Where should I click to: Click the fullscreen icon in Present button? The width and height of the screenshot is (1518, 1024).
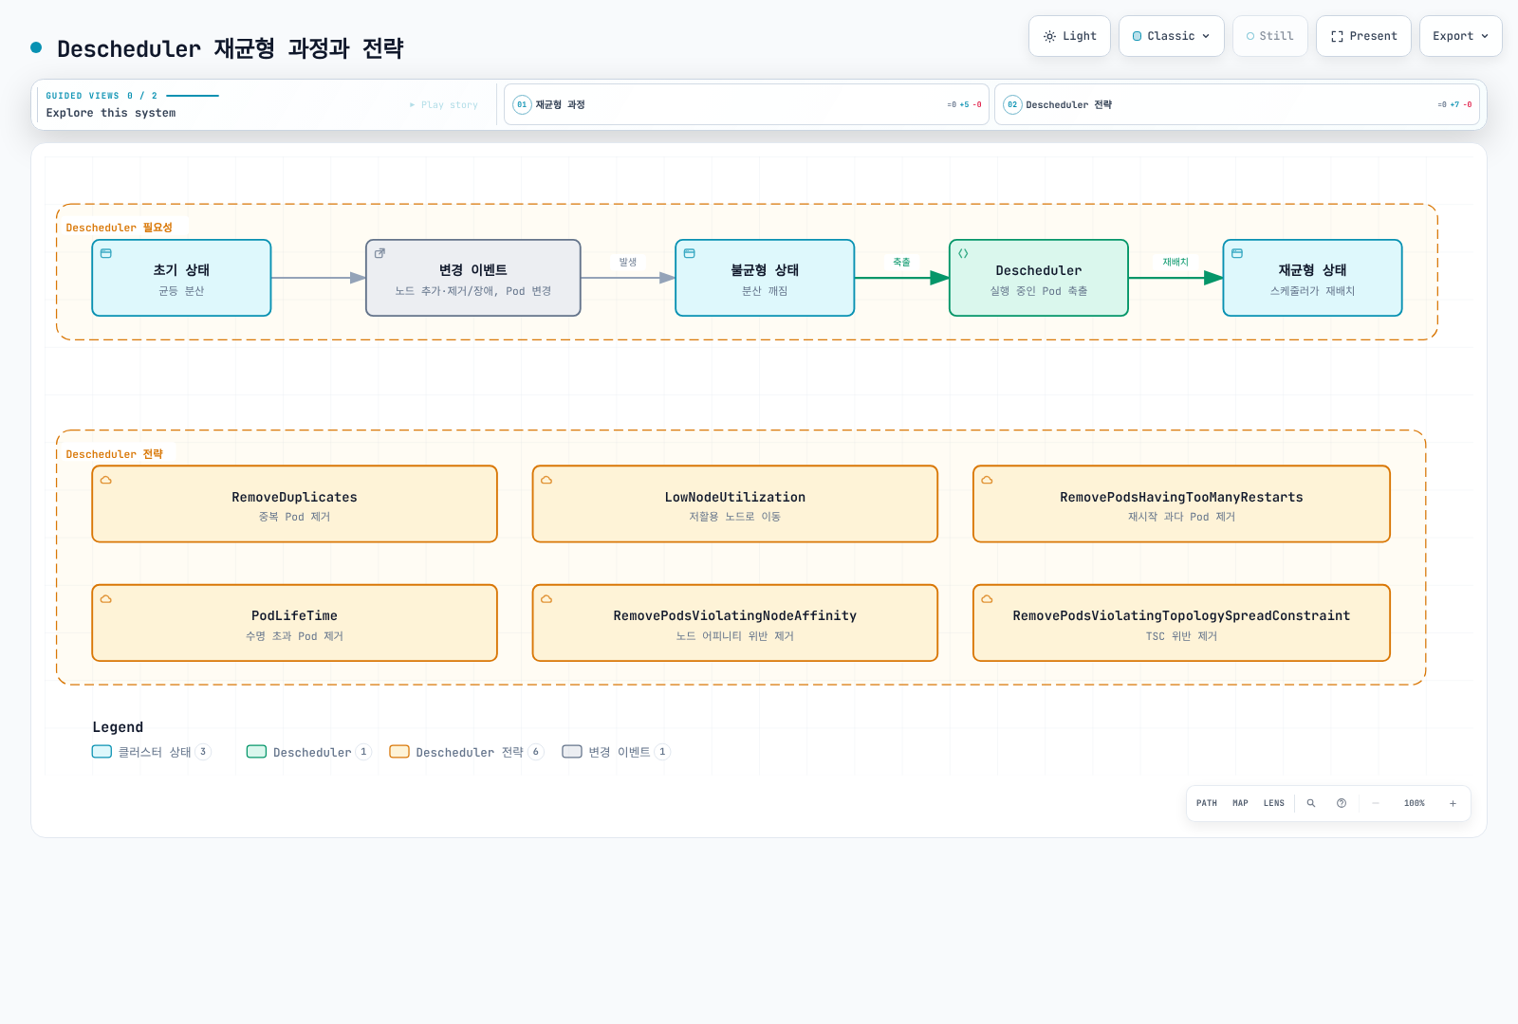pos(1337,36)
